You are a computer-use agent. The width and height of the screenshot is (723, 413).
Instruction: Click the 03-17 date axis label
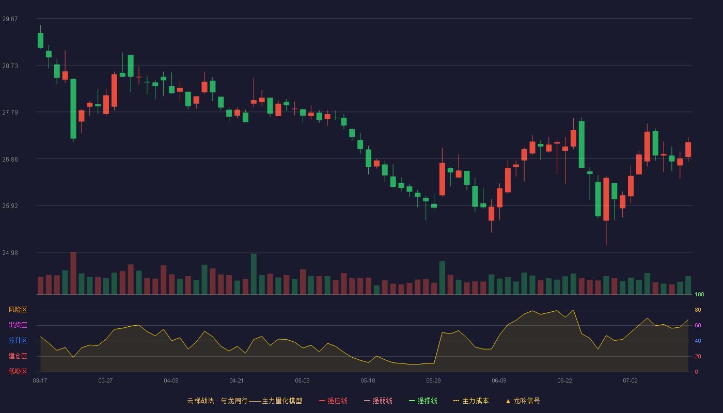tap(40, 380)
